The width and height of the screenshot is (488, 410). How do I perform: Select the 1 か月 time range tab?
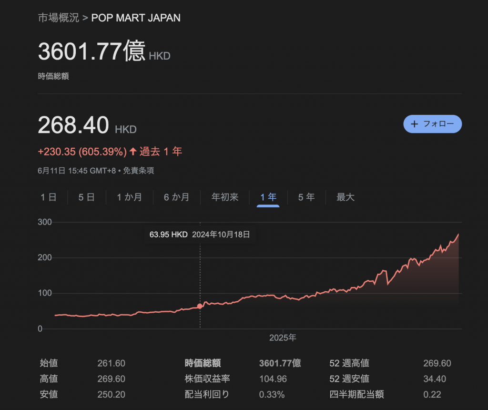[130, 197]
